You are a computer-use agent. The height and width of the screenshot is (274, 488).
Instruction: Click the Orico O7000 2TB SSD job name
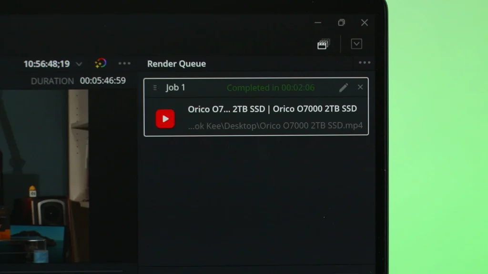(272, 109)
